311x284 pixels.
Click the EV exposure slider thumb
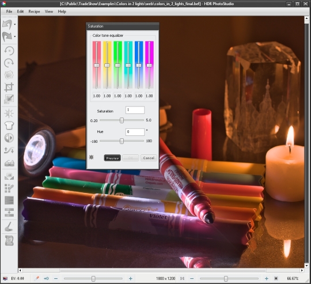(93, 279)
